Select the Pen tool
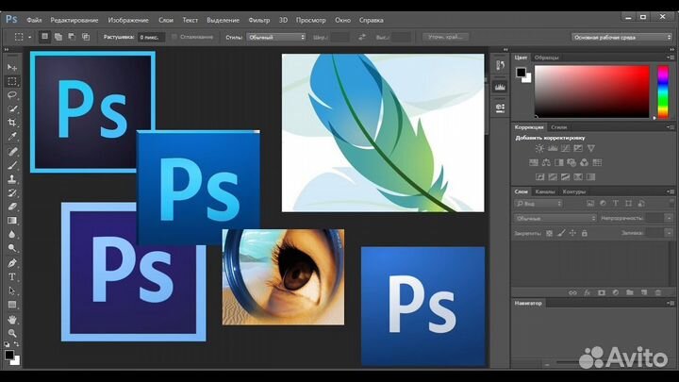 pyautogui.click(x=12, y=263)
